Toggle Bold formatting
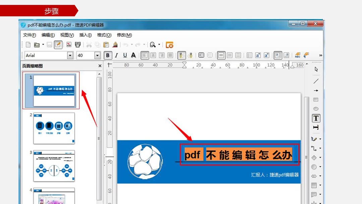This screenshot has height=204, width=362. pos(108,55)
